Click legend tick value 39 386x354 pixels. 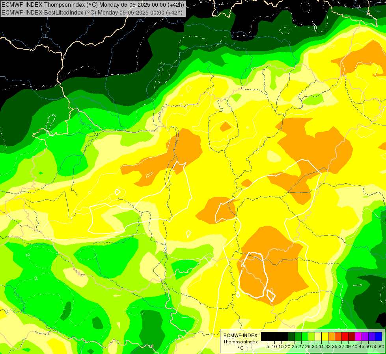(x=348, y=347)
